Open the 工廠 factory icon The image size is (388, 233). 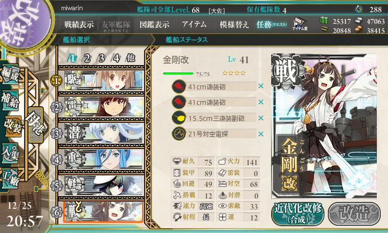point(10,179)
